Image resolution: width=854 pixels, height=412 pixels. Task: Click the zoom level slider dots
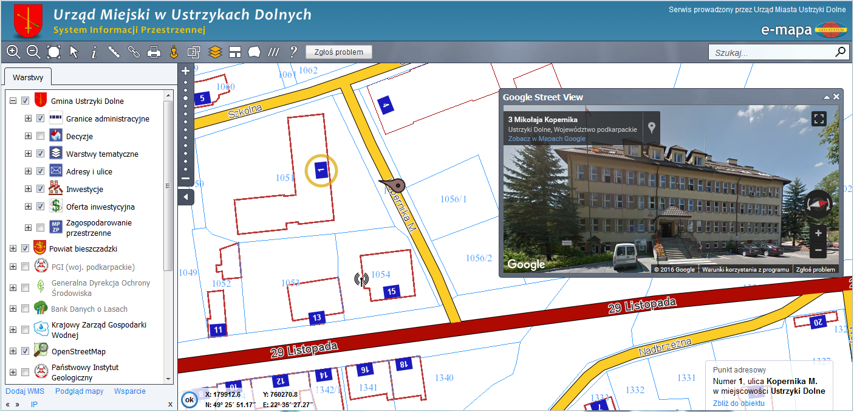tap(186, 125)
